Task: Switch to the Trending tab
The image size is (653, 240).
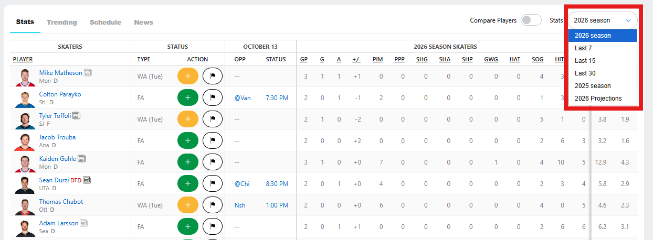Action: [x=62, y=23]
